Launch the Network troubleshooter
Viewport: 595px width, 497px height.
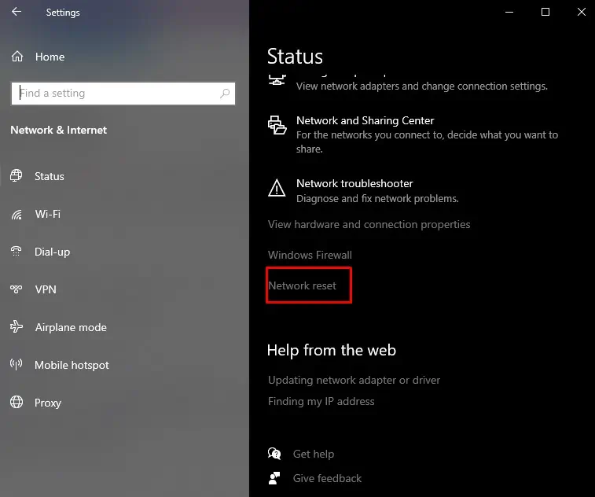pos(354,183)
